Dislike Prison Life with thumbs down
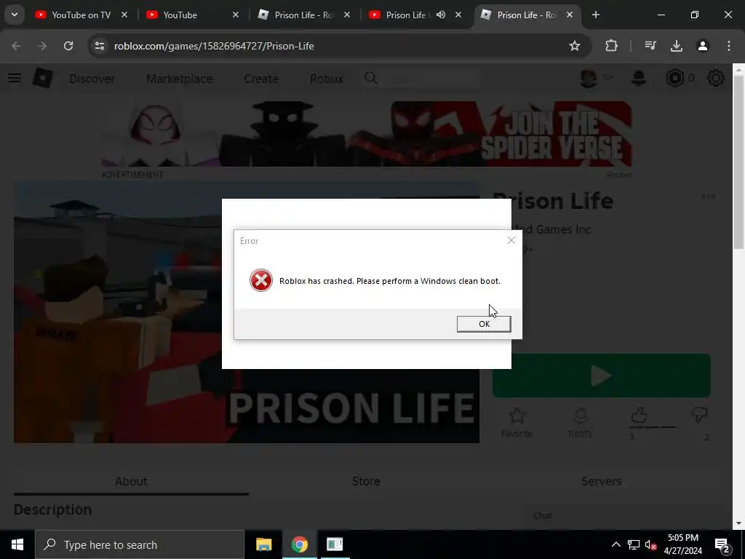 (x=699, y=414)
